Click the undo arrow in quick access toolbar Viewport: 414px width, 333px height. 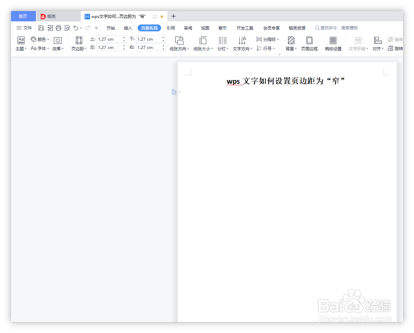click(x=75, y=28)
